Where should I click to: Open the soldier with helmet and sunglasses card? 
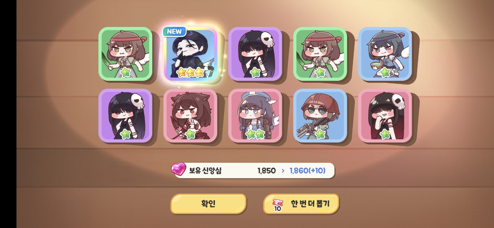(x=320, y=116)
